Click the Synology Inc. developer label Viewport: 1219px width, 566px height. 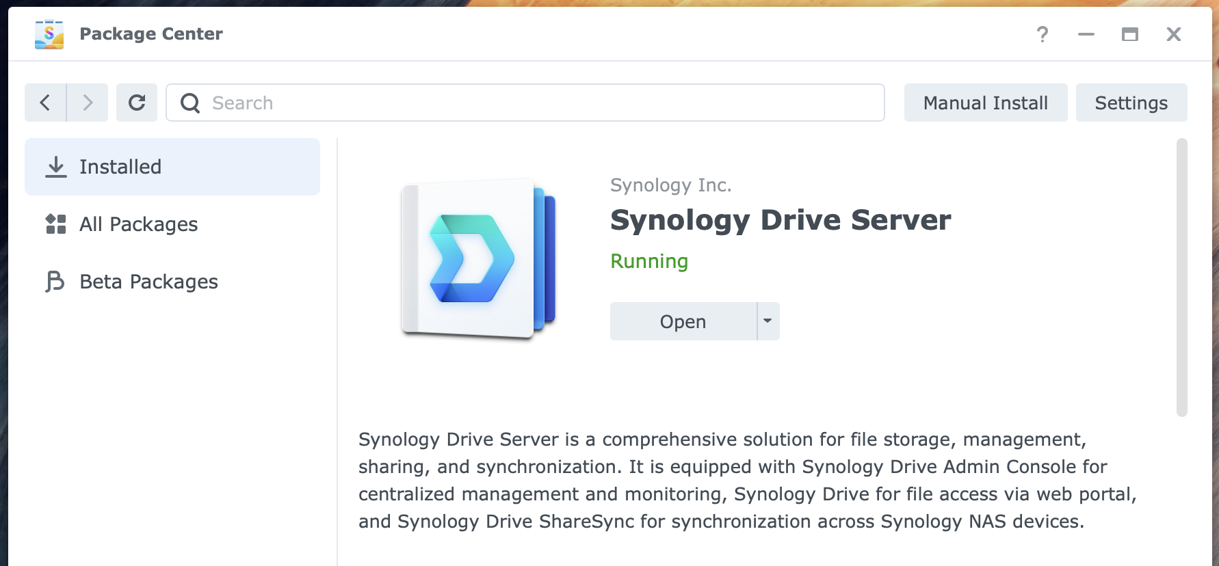pyautogui.click(x=670, y=185)
